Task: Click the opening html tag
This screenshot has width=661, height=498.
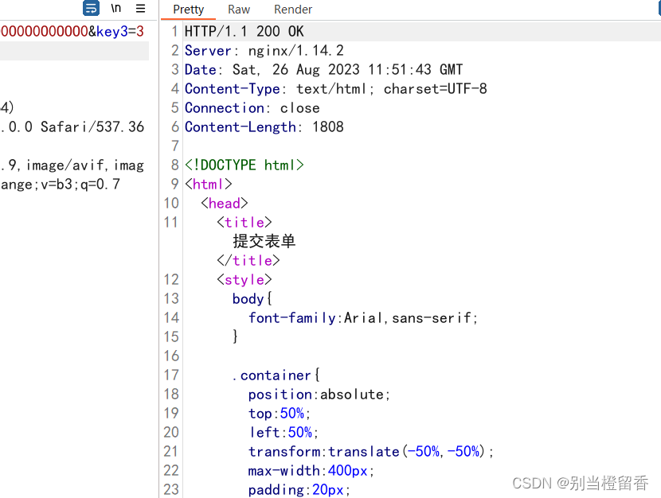Action: [x=208, y=184]
